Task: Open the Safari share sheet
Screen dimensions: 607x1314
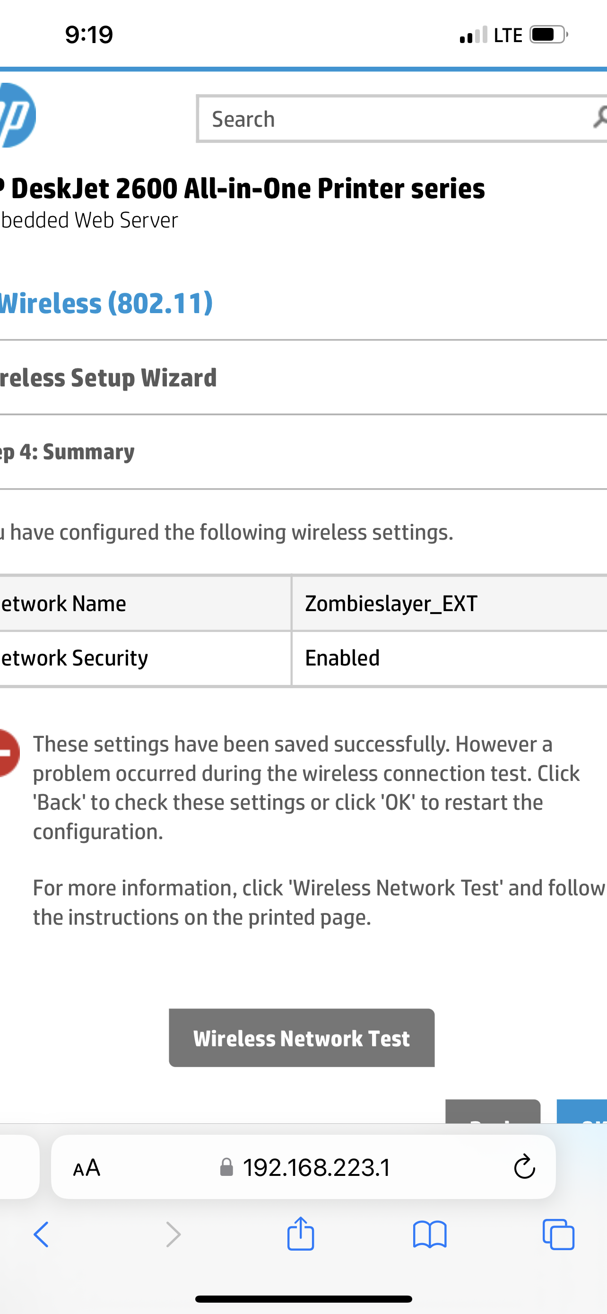Action: click(x=300, y=1235)
